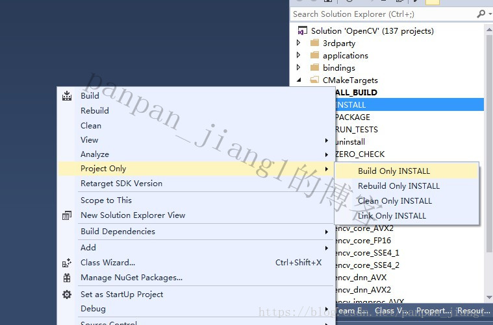Select the opencv_core_FP16 project
Image resolution: width=493 pixels, height=325 pixels.
coord(363,241)
